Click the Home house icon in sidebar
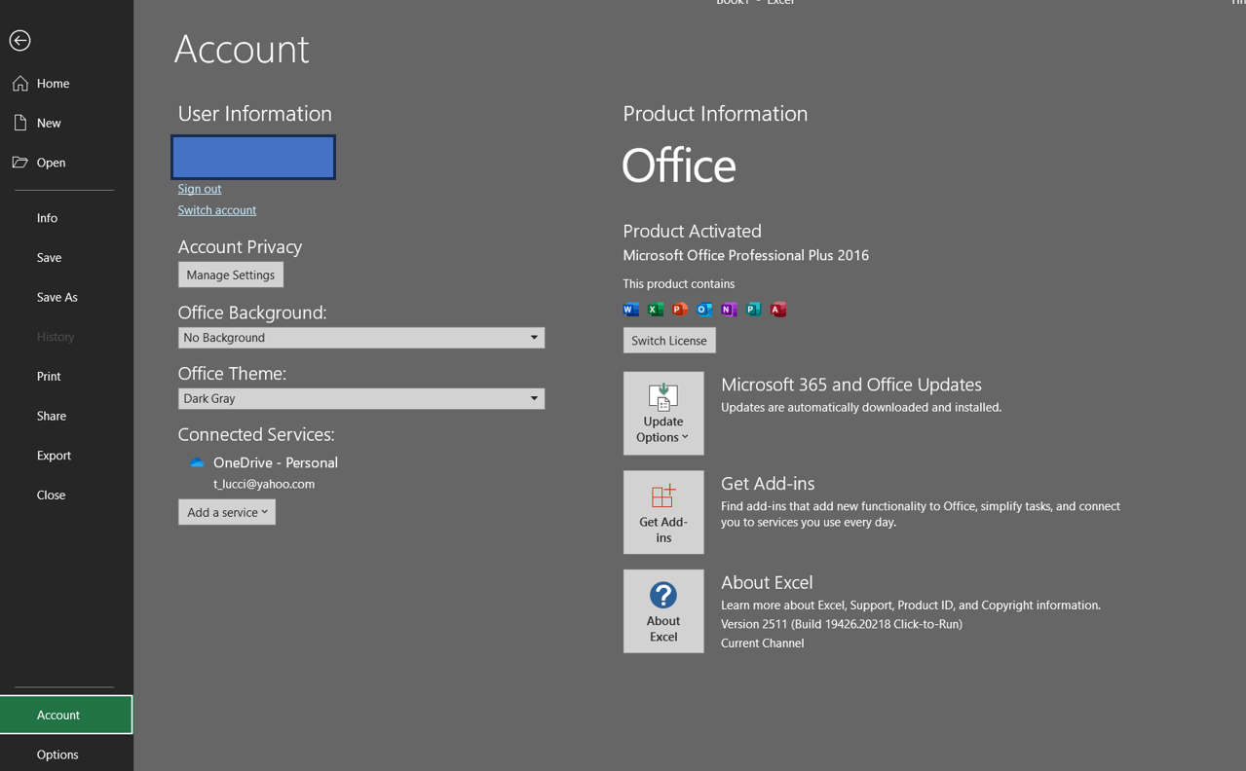1246x771 pixels. coord(20,84)
